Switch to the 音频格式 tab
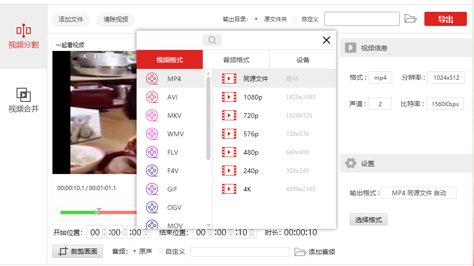Viewport: 474px width, 266px height. [236, 60]
